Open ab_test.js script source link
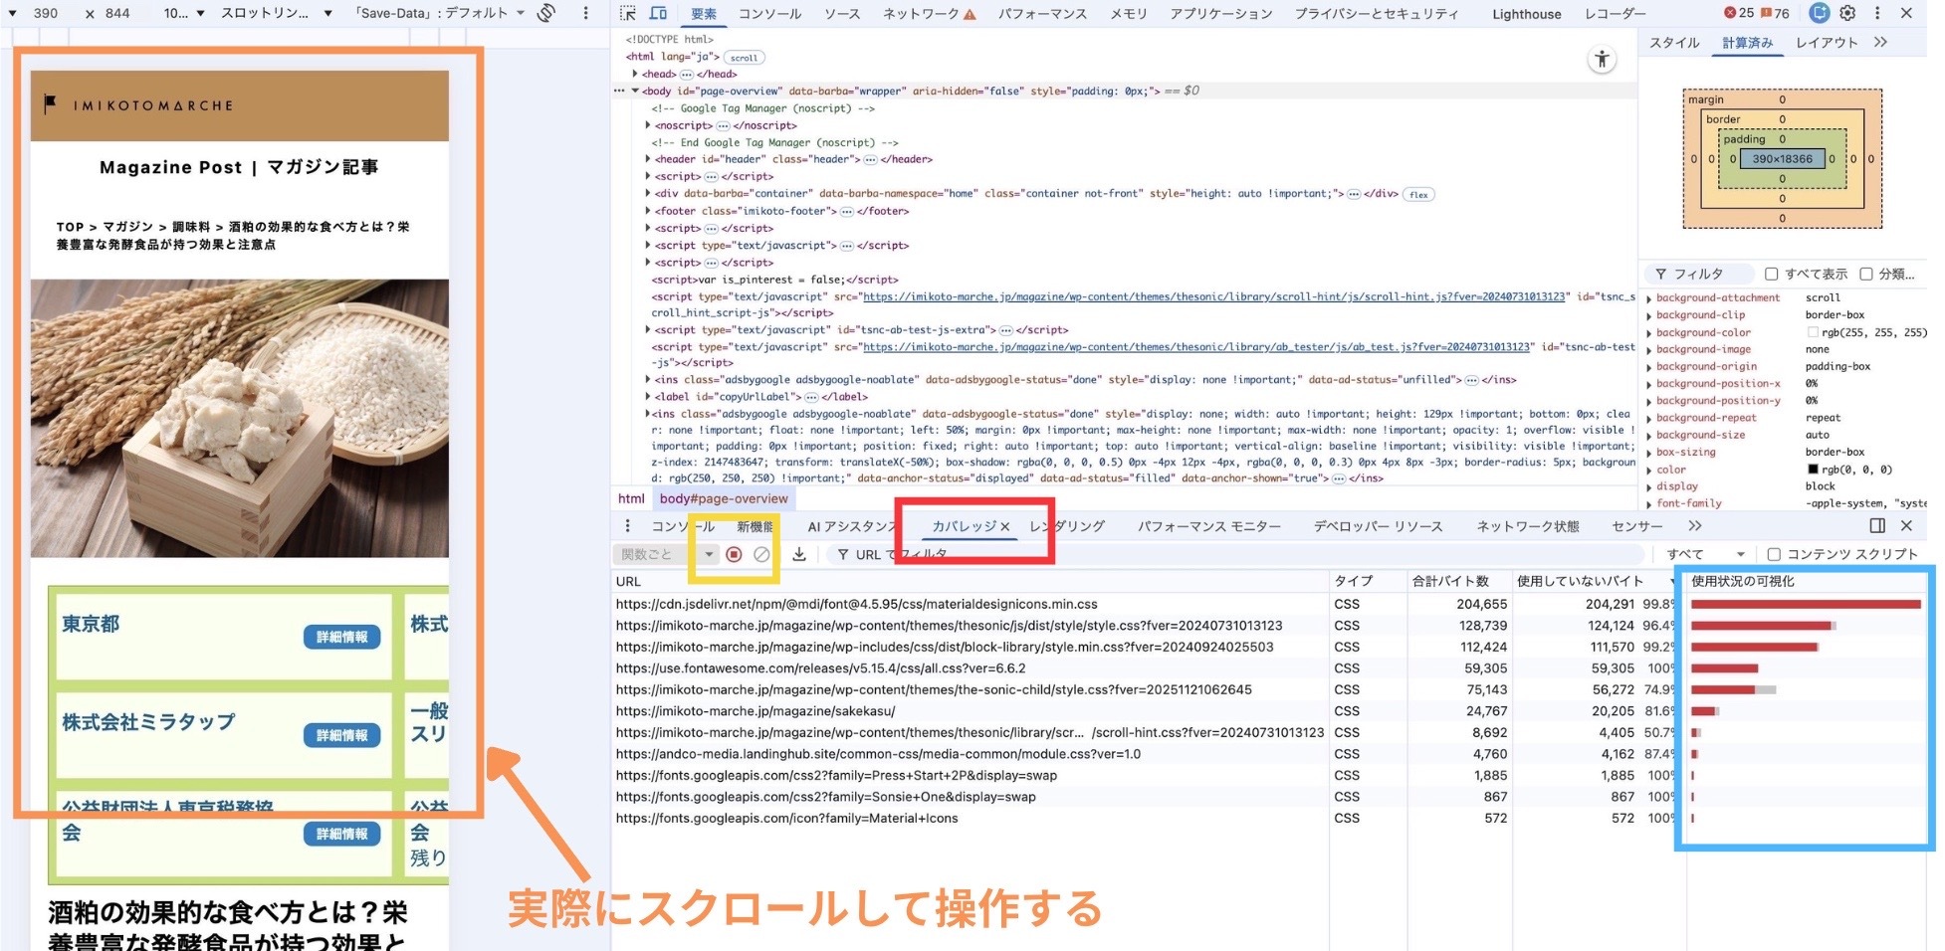1945x951 pixels. [x=1196, y=347]
